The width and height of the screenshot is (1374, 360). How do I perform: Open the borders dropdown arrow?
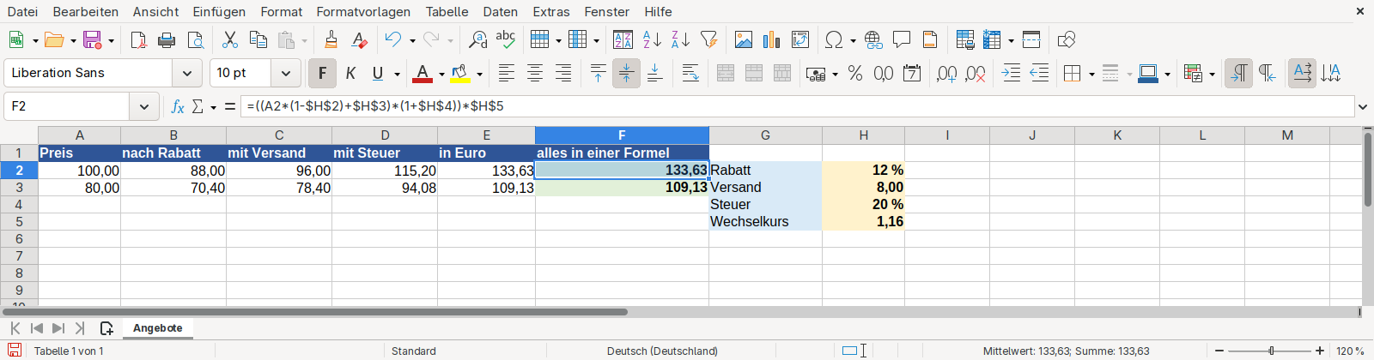(1091, 74)
